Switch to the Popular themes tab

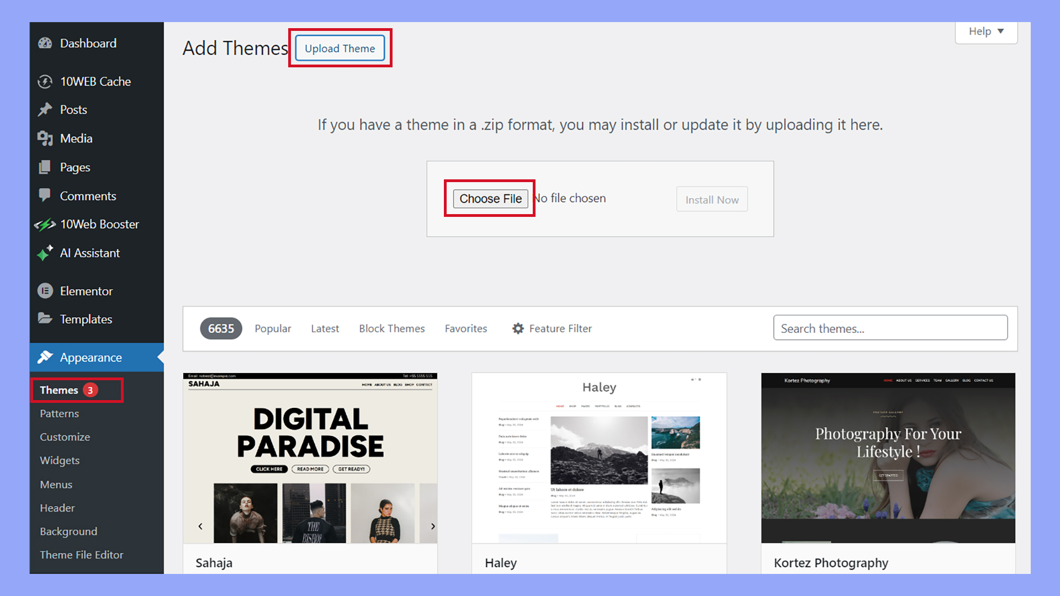[273, 328]
